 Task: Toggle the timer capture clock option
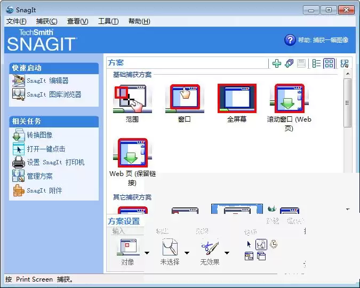point(274,244)
